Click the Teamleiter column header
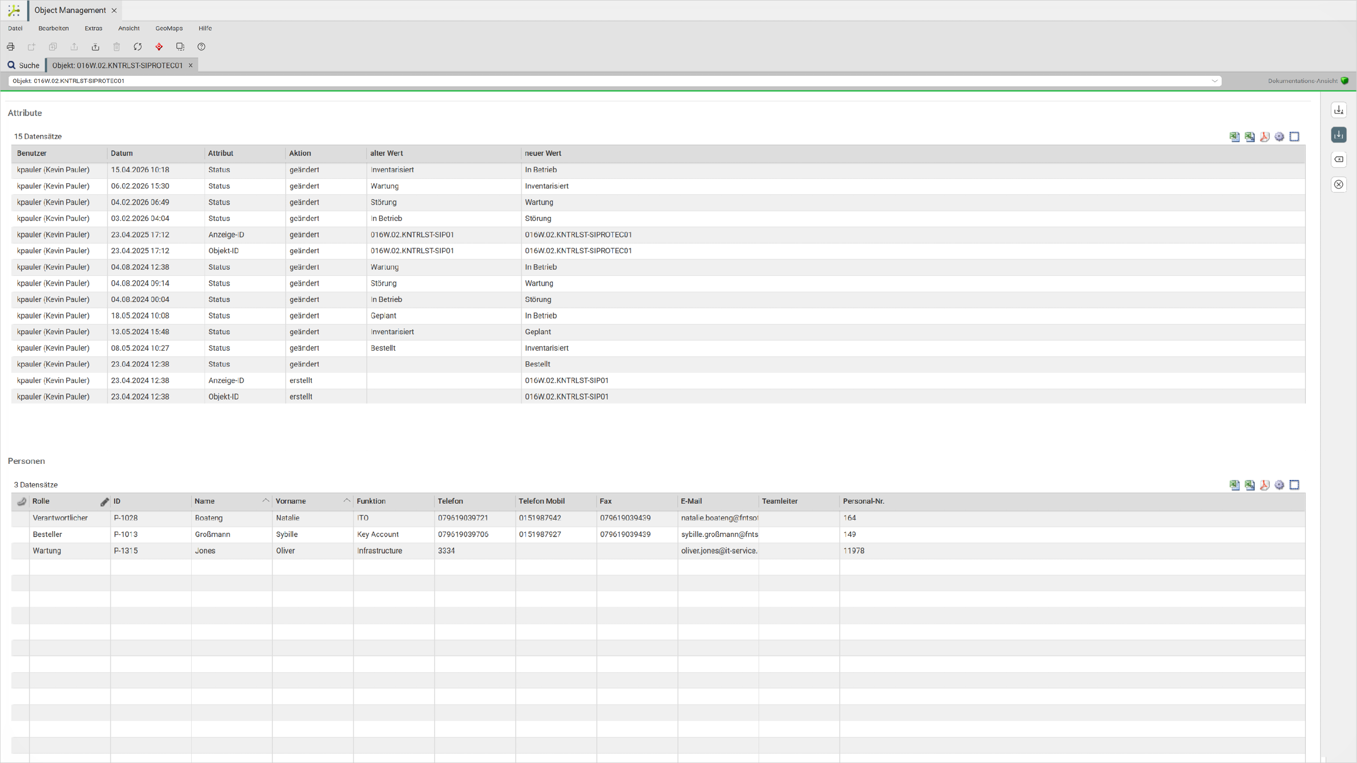This screenshot has height=763, width=1357. [799, 501]
